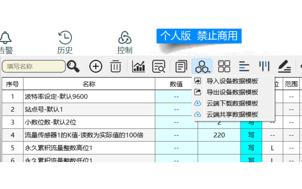Click the 序号 column header
The image size is (302, 189).
12,84
